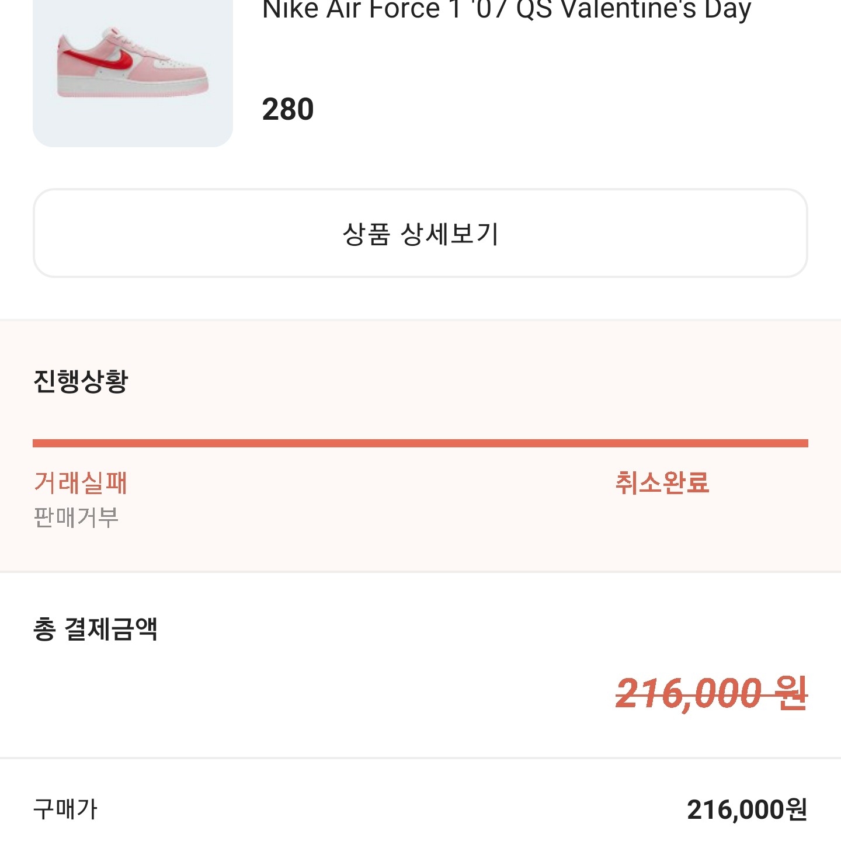Screen dimensions: 841x841
Task: Tap the sneaker's pink outsole in thumbnail
Action: (133, 92)
